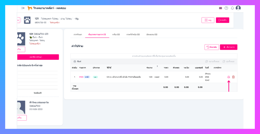Open the pink treatment history button
The height and width of the screenshot is (134, 260).
tap(38, 57)
